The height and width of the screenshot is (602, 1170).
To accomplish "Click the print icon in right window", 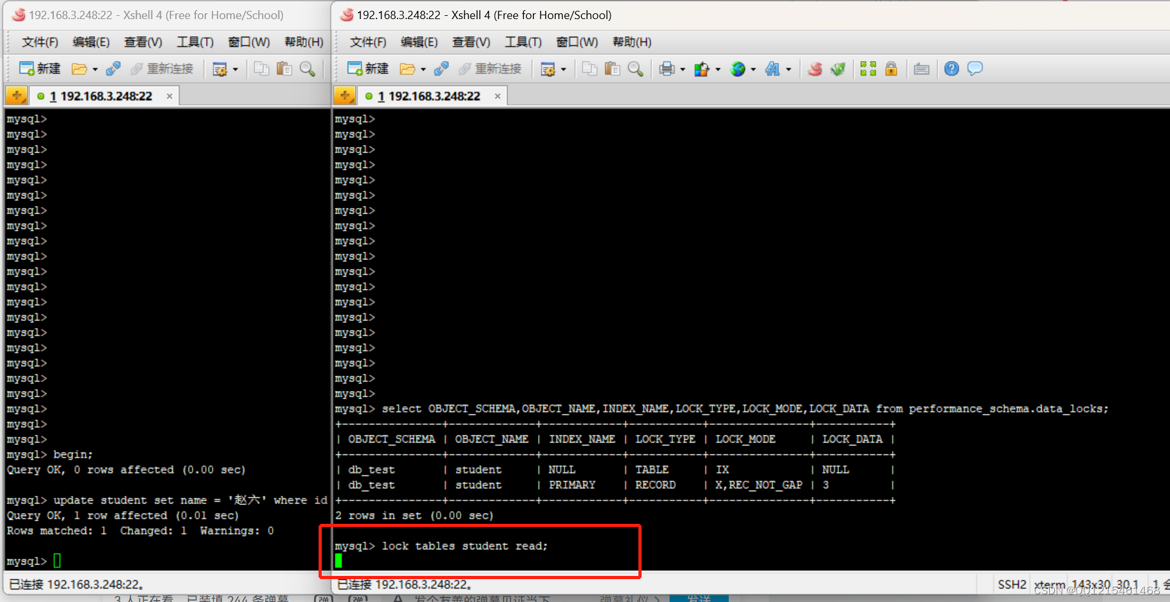I will click(667, 69).
